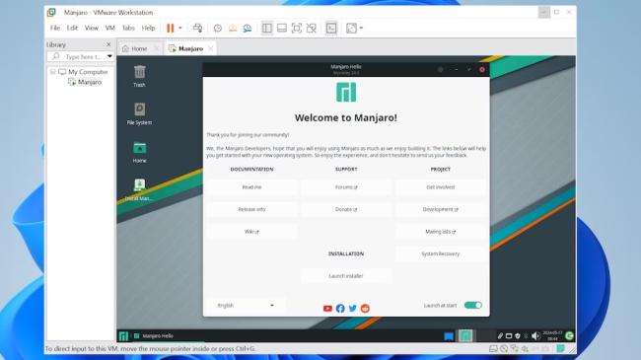Click the library search input field
The height and width of the screenshot is (360, 641).
coord(81,56)
